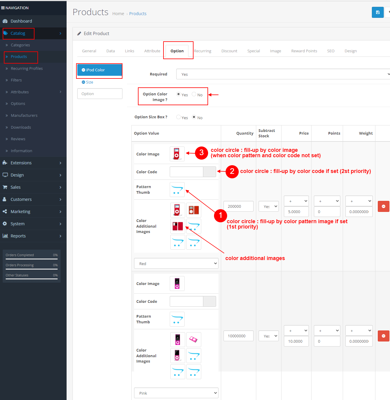Click the quantity field showing 200000

coord(238,206)
